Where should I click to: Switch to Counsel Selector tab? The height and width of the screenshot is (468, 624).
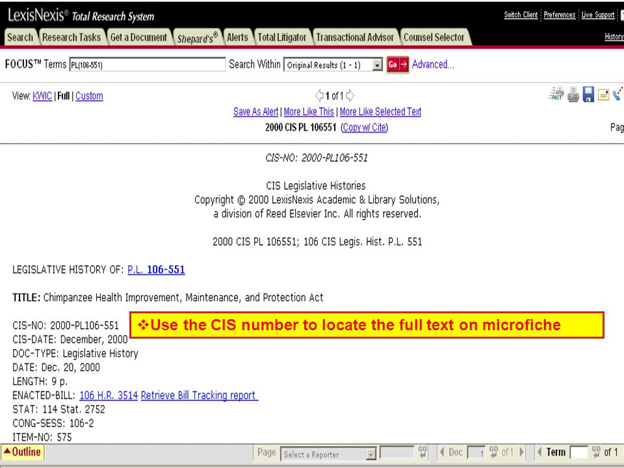[x=434, y=38]
